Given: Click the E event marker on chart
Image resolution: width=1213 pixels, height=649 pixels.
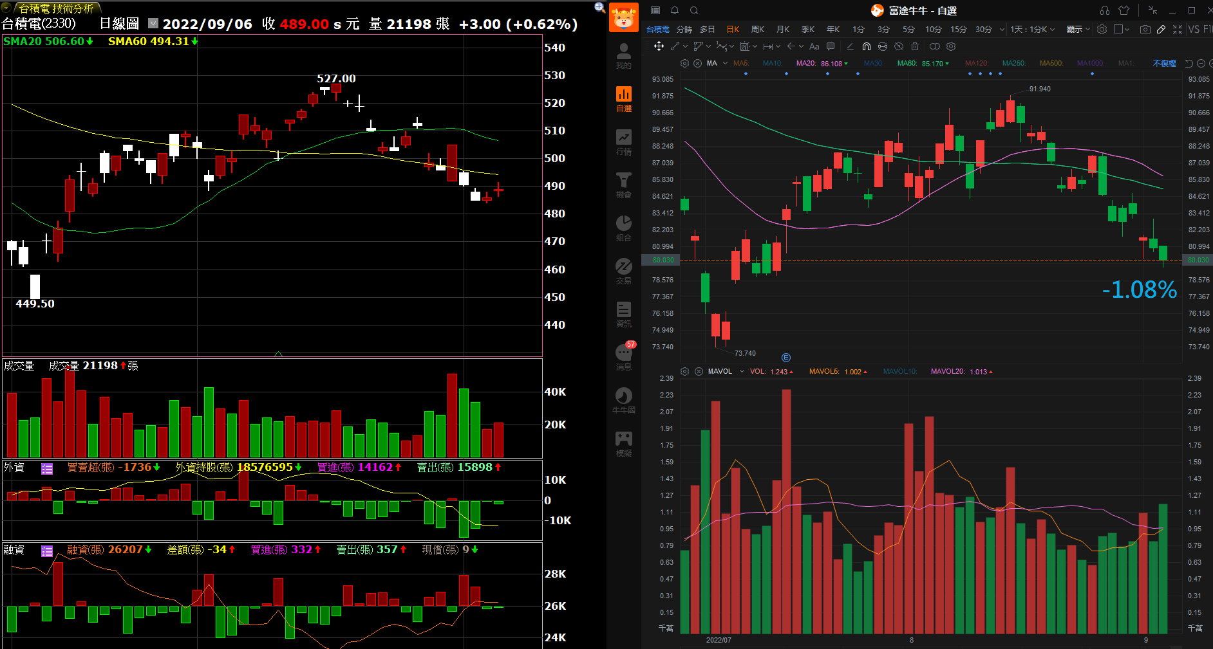Looking at the screenshot, I should [x=785, y=358].
